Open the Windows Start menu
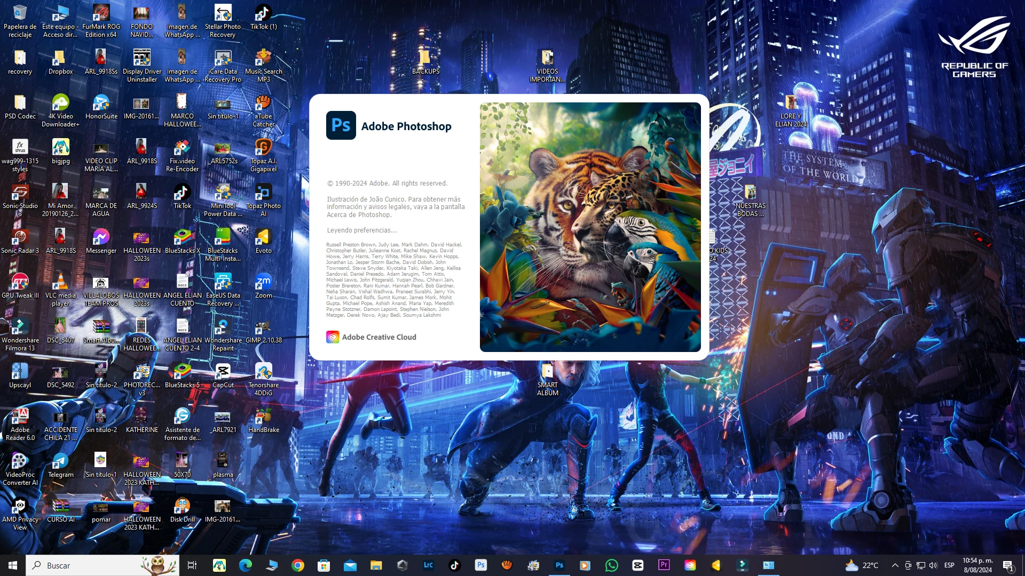The height and width of the screenshot is (576, 1025). pyautogui.click(x=13, y=565)
